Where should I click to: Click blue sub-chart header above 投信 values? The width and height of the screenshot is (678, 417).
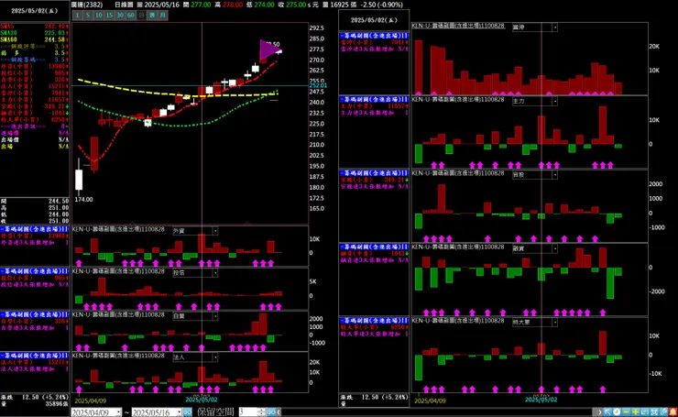[x=34, y=270]
